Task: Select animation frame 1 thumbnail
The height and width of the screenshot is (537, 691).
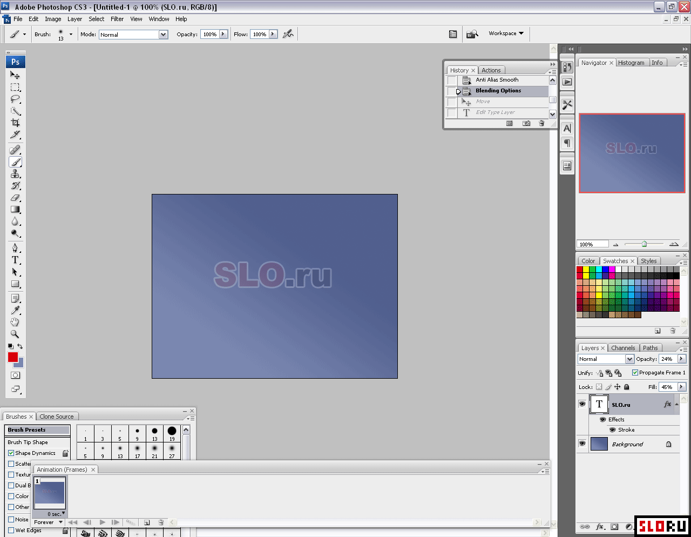Action: pyautogui.click(x=50, y=494)
